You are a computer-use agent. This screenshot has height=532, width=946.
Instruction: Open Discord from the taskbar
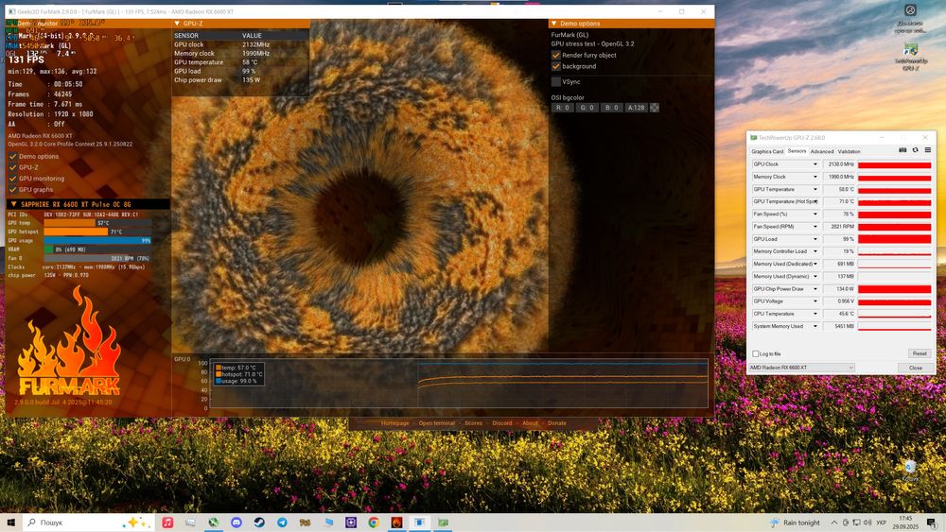pyautogui.click(x=236, y=523)
